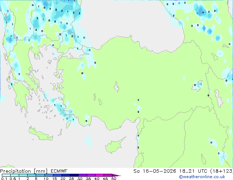Click the '50' legend value
This screenshot has height=180, width=233.
click(114, 179)
